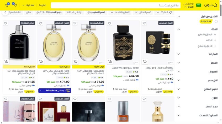This screenshot has width=222, height=124.
Task: Open the هلا فيك account dropdown
Action: [28, 5]
